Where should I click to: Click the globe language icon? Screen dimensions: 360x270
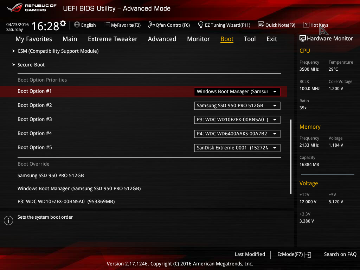point(77,25)
